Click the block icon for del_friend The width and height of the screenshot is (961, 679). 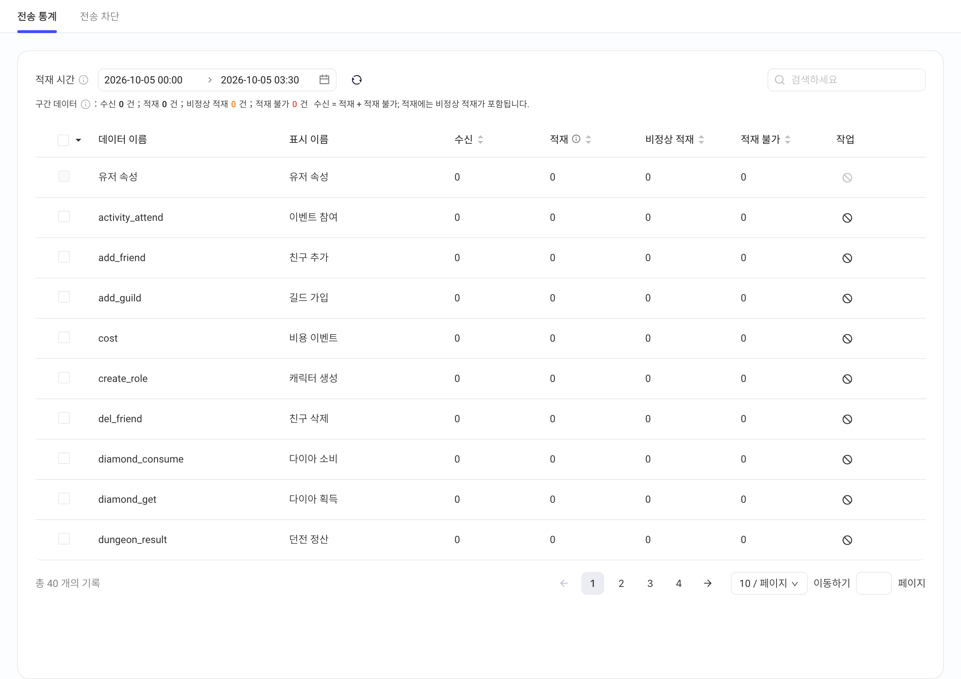point(847,419)
